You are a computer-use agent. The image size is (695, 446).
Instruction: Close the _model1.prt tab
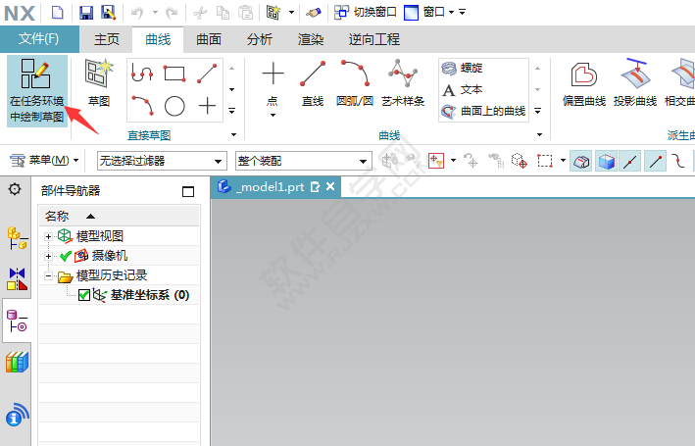click(330, 186)
